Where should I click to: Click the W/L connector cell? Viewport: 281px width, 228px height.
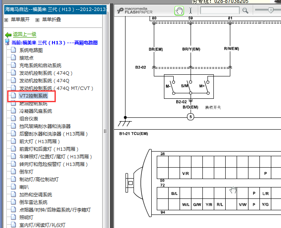186,204
